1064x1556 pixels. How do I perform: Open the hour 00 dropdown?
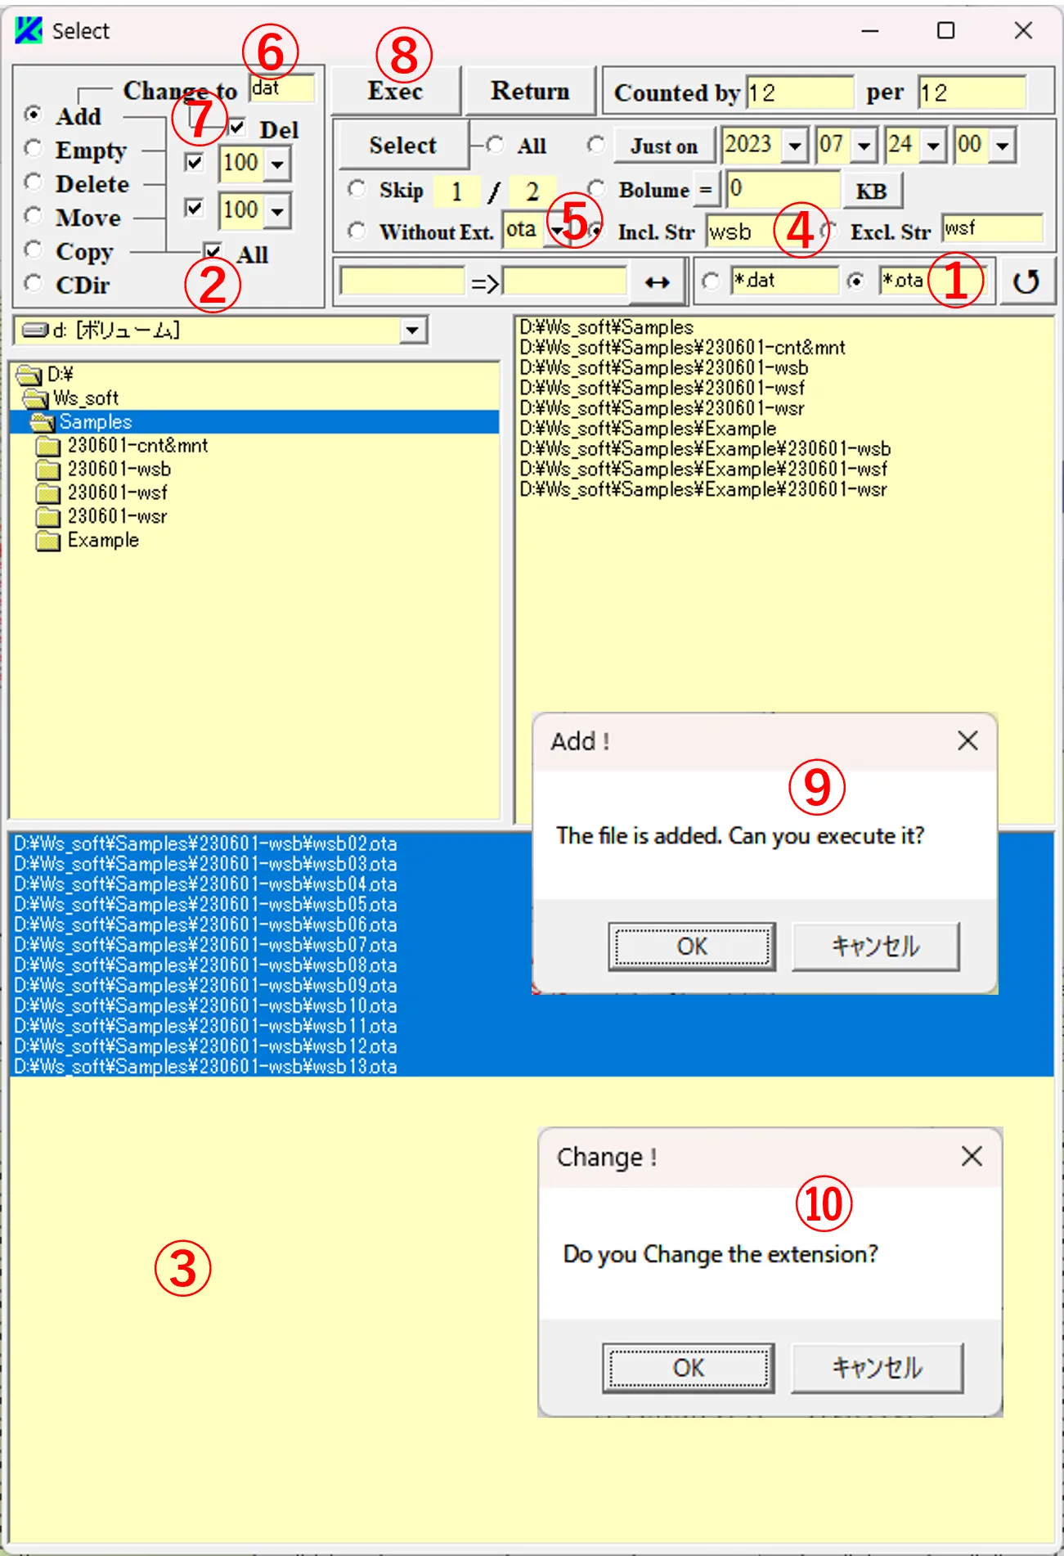pos(1003,146)
